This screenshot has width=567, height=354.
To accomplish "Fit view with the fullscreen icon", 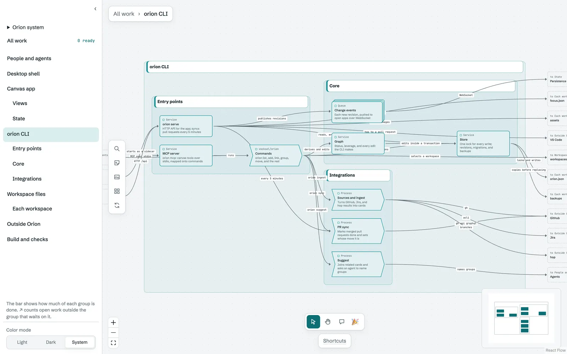I will 113,343.
